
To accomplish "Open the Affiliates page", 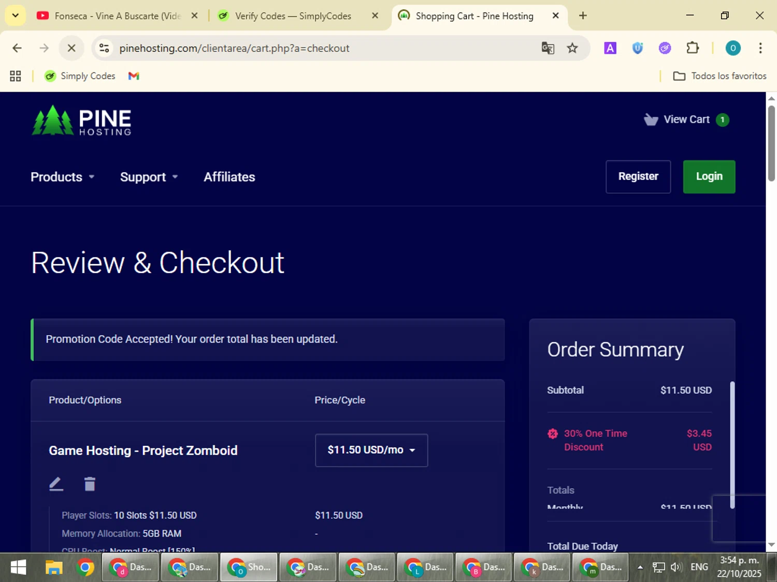I will pyautogui.click(x=229, y=177).
